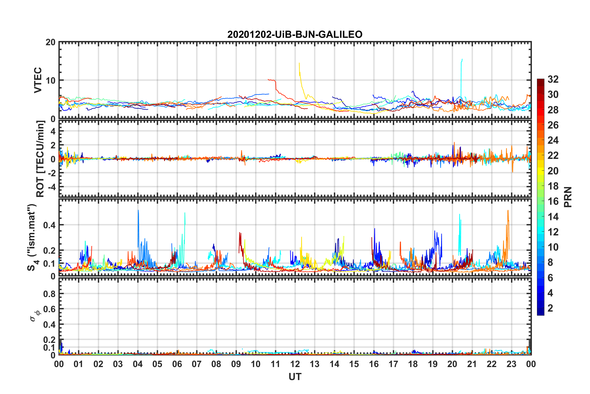The height and width of the screenshot is (394, 590).
Task: Click VTEC y-axis tick label 20
Action: (x=51, y=42)
